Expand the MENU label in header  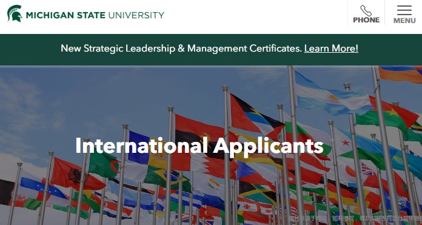coord(404,21)
